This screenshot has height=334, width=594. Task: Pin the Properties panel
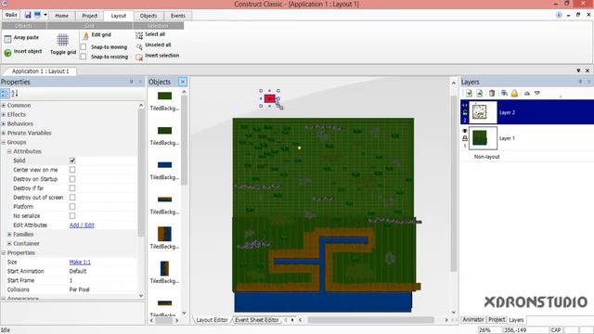pos(132,82)
